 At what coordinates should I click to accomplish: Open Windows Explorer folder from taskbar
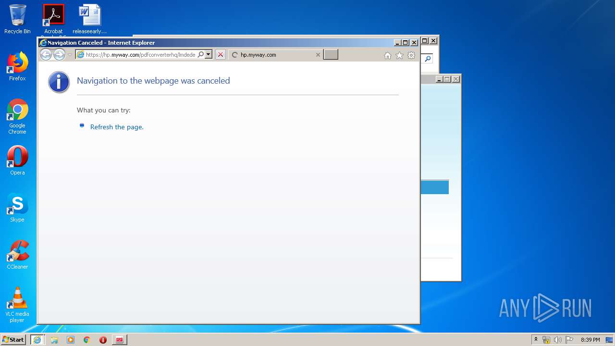pyautogui.click(x=54, y=340)
